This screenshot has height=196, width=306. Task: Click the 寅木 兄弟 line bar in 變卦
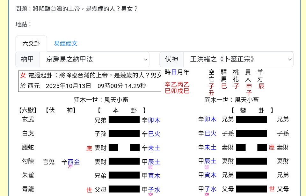[x=251, y=175]
